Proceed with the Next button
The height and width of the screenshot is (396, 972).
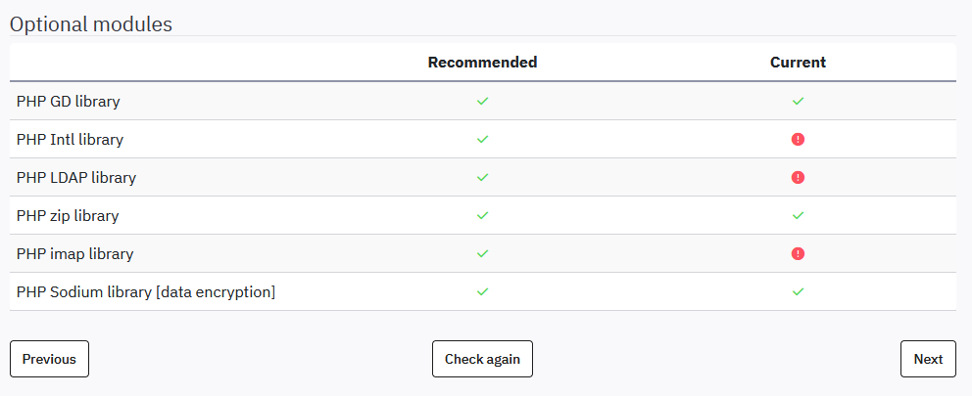point(927,359)
